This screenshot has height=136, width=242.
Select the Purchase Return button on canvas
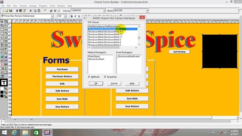(x=62, y=76)
